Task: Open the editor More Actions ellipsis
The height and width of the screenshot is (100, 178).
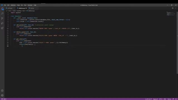Action: [x=175, y=8]
